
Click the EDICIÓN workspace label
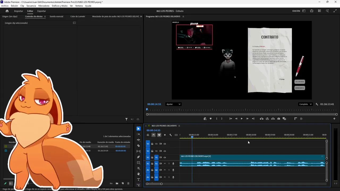[x=296, y=11]
